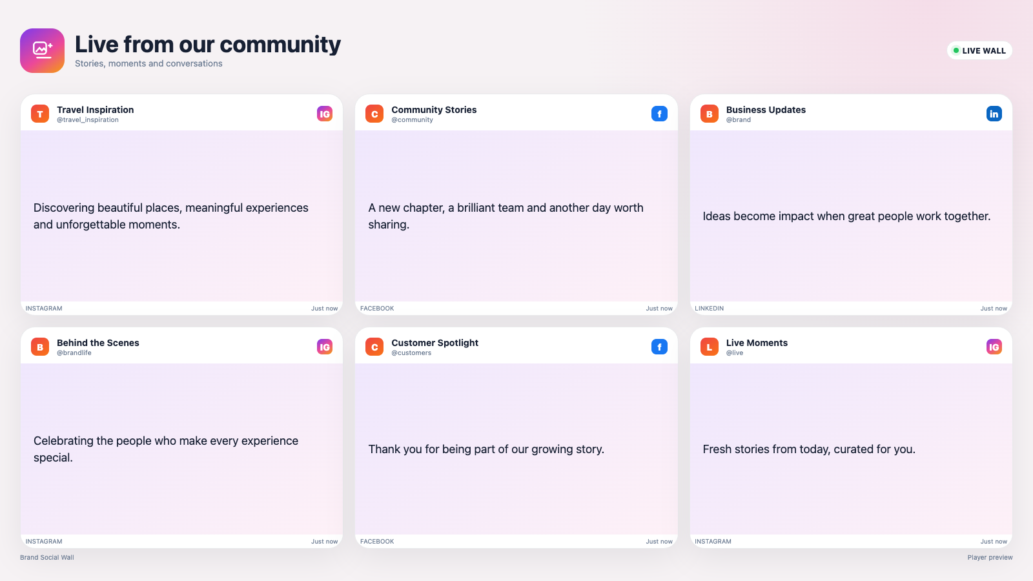Click 'Just now' timestamp on Customer Spotlight card
1033x581 pixels.
[x=659, y=542]
